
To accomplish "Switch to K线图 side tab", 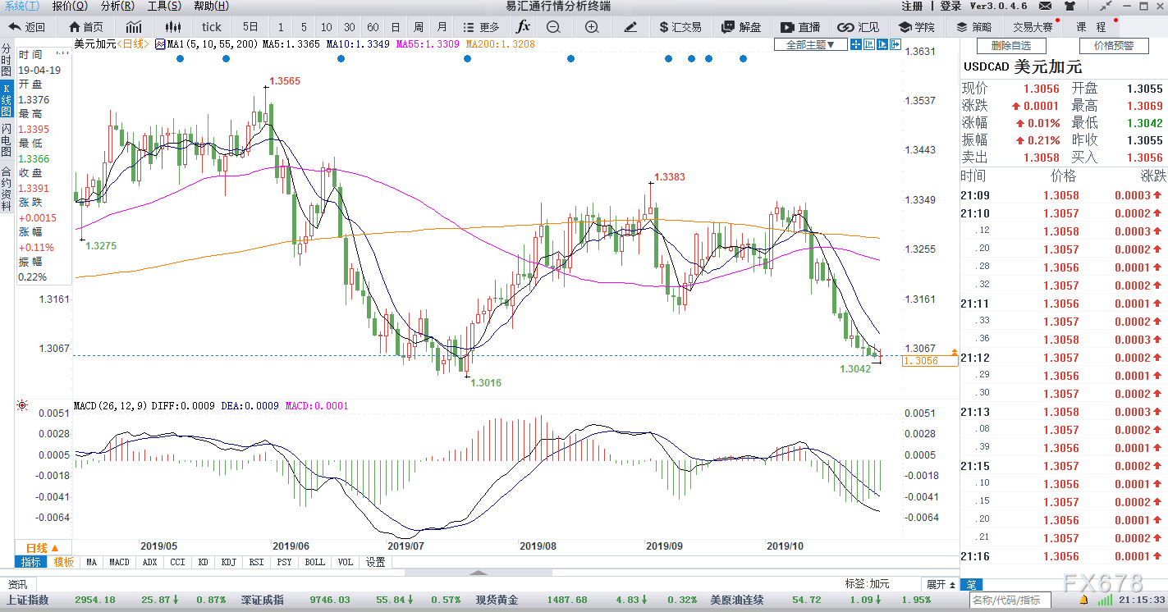I will point(7,100).
